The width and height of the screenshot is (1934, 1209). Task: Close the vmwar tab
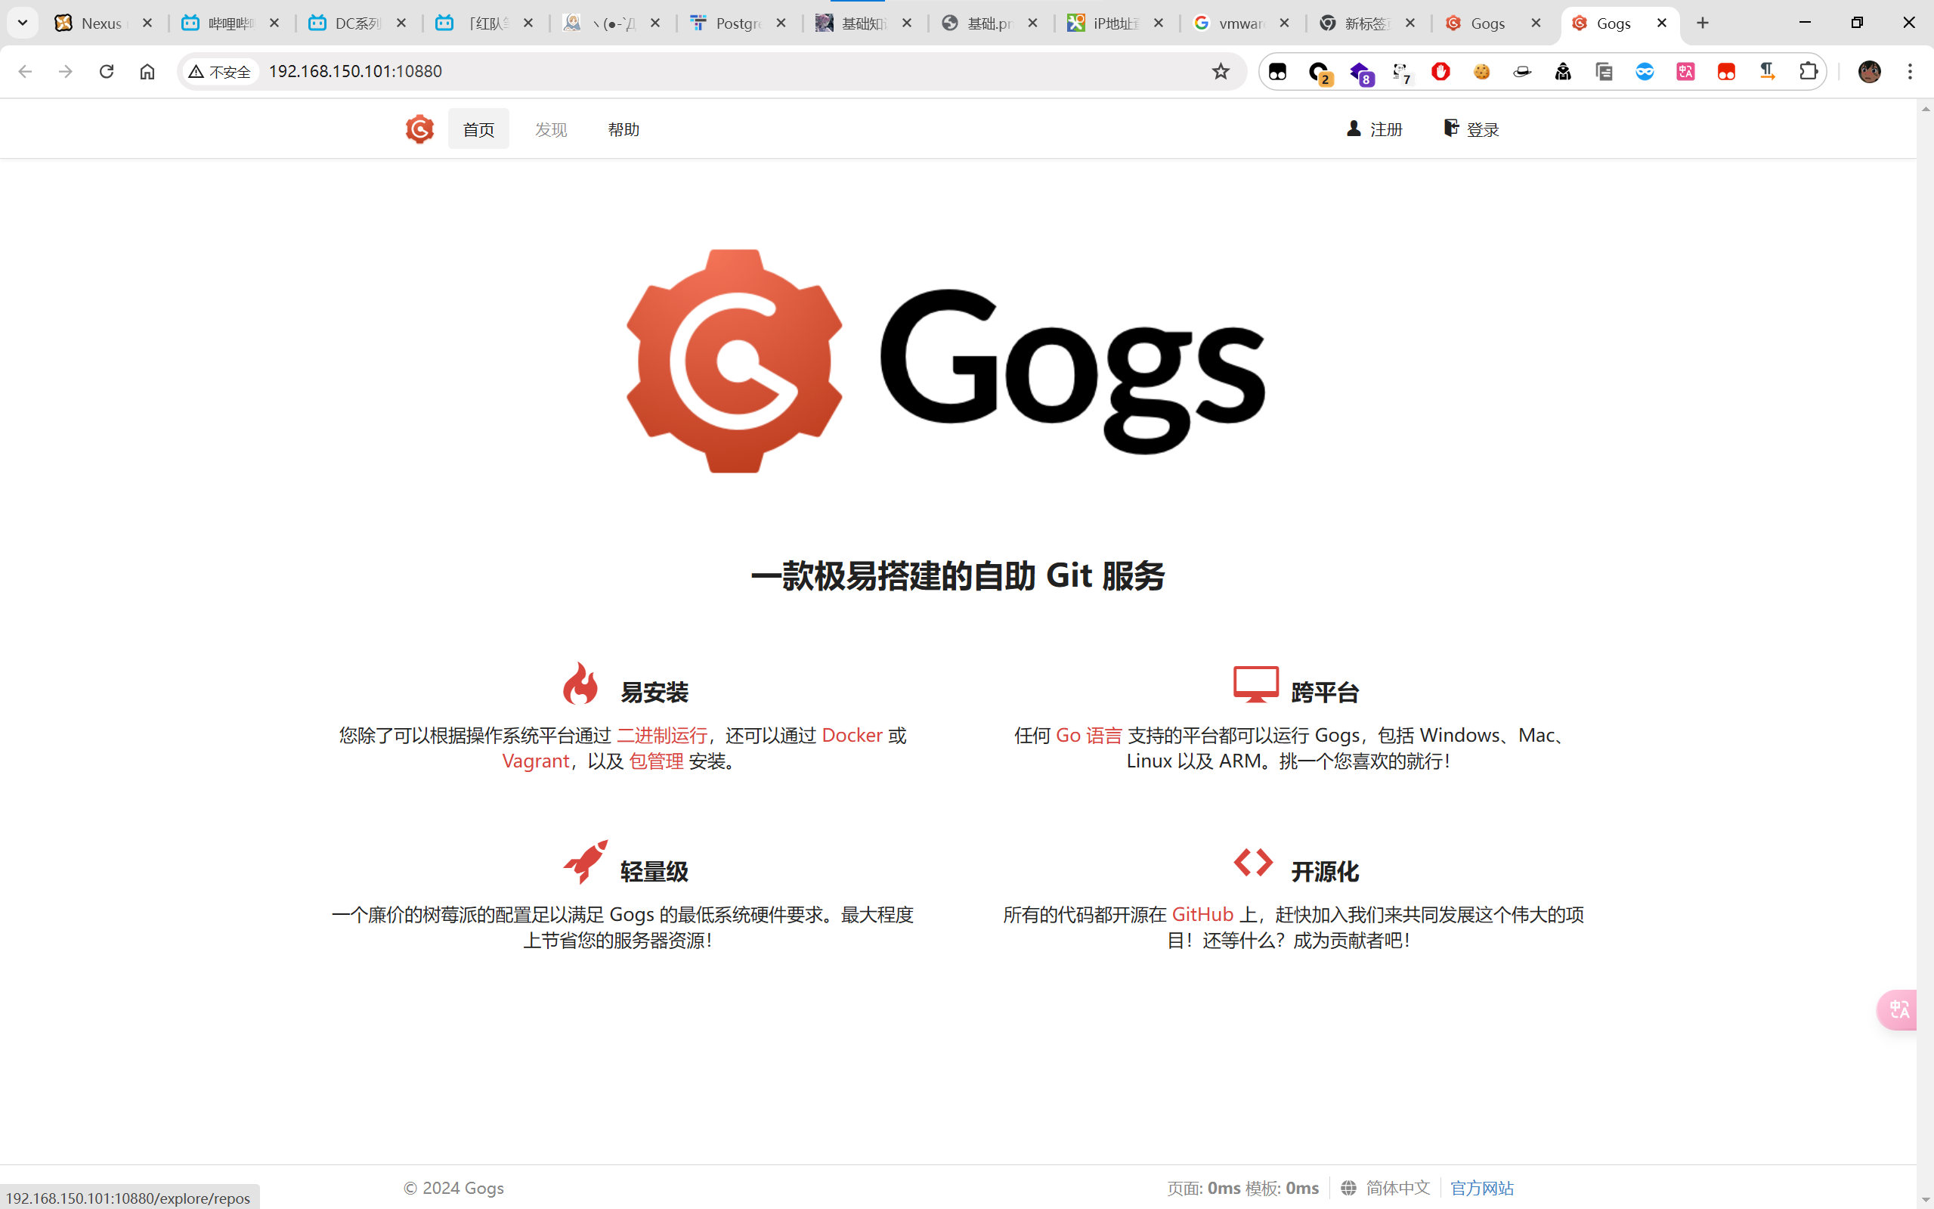1284,23
